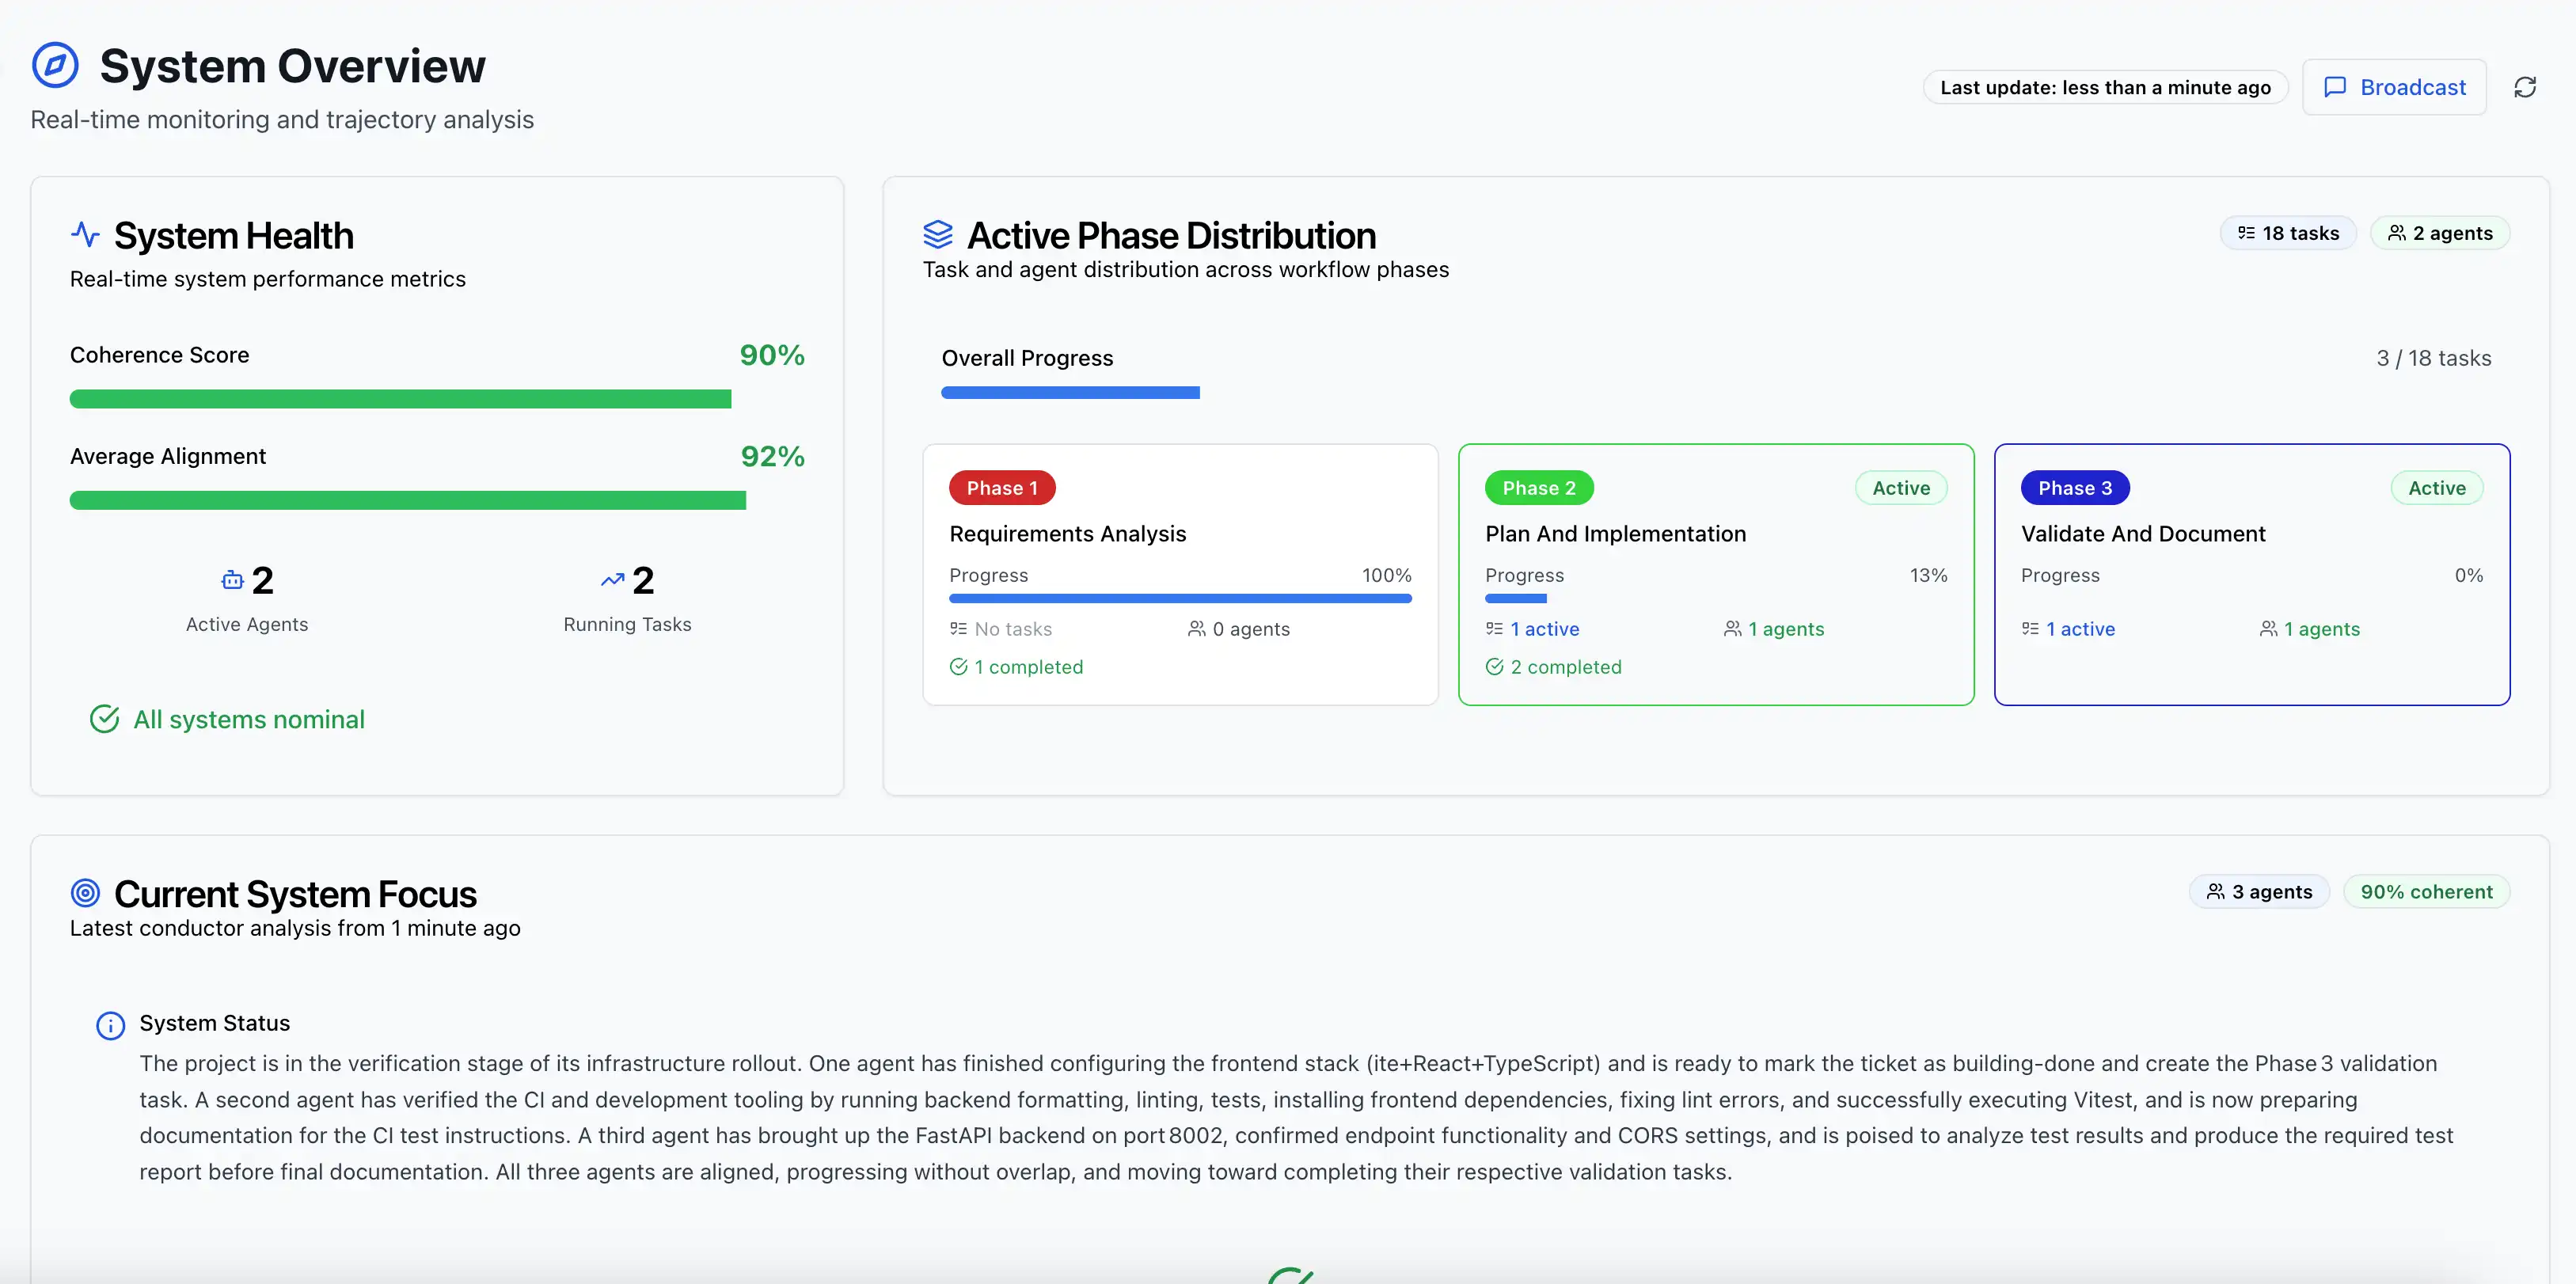
Task: Open the Phase 2 Plan And Implementation card
Action: pos(1715,533)
